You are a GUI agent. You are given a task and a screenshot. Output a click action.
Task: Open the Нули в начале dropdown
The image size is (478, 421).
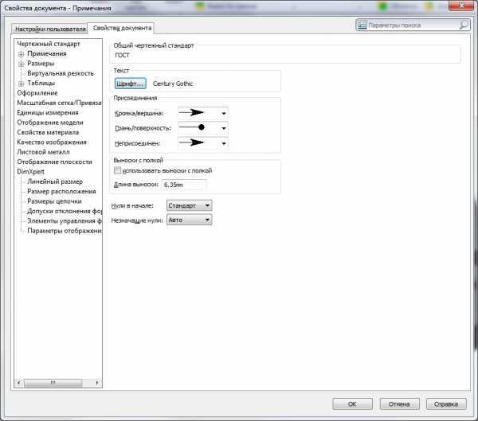[x=189, y=205]
